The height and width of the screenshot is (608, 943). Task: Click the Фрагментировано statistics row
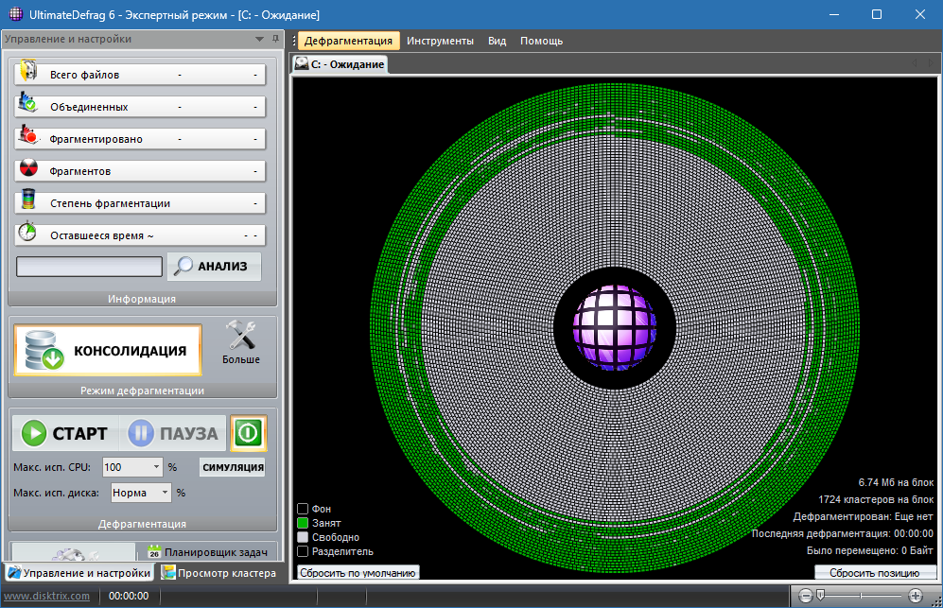(140, 139)
